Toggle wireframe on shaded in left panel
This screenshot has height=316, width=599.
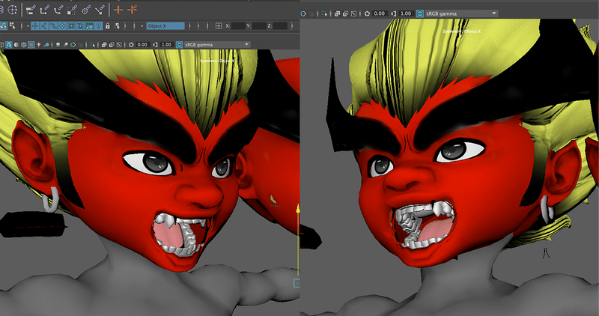click(x=23, y=45)
